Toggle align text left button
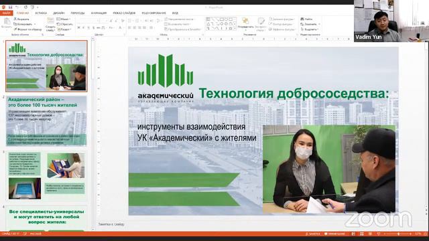 click(x=129, y=27)
